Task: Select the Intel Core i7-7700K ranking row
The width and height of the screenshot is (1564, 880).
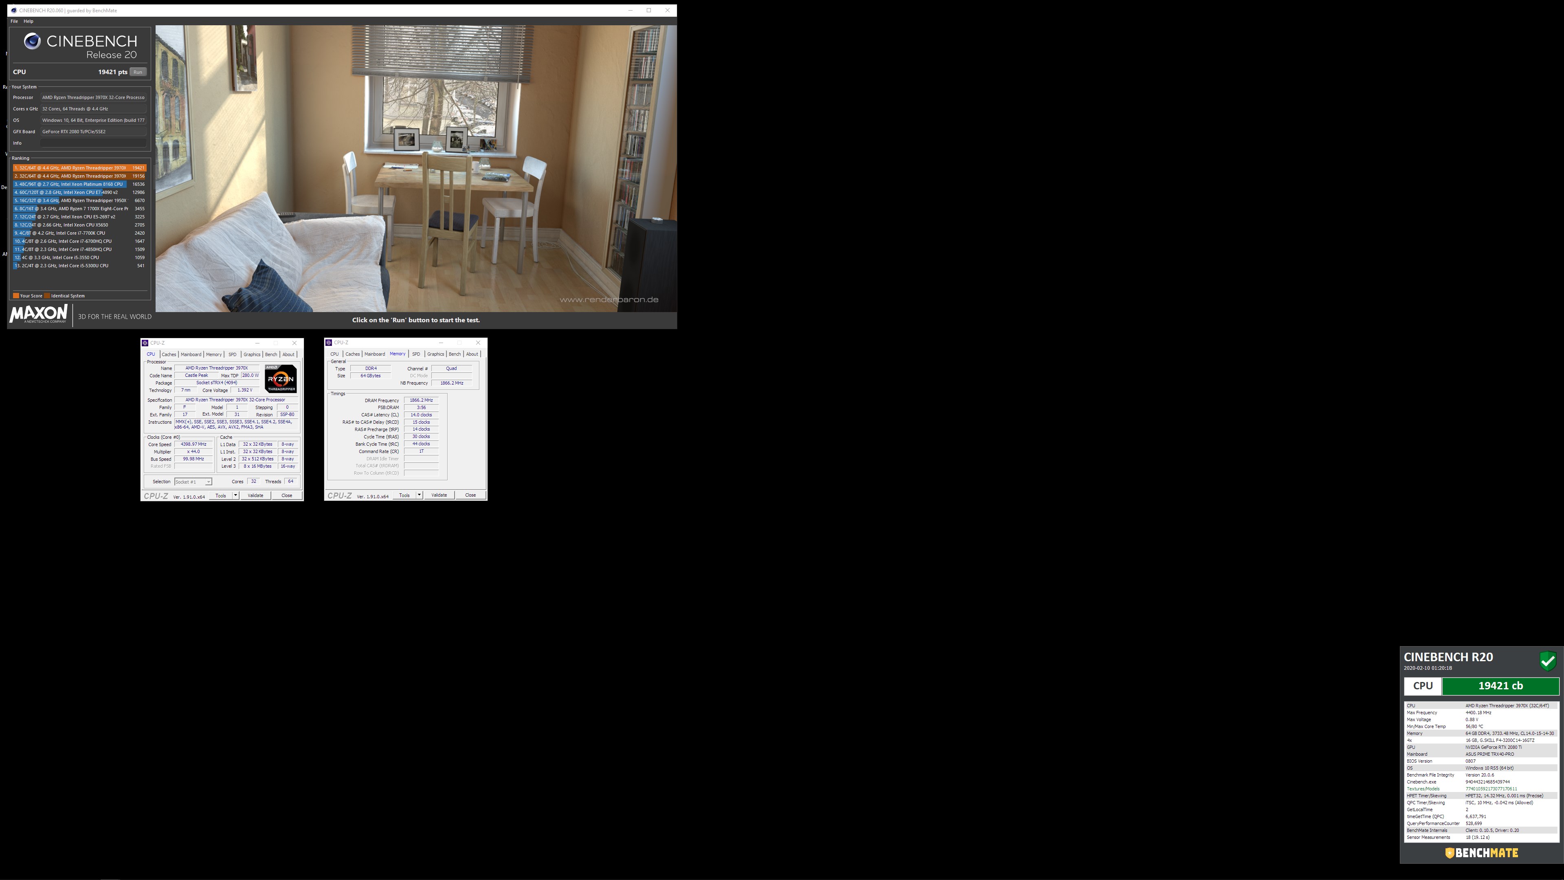Action: pyautogui.click(x=79, y=233)
